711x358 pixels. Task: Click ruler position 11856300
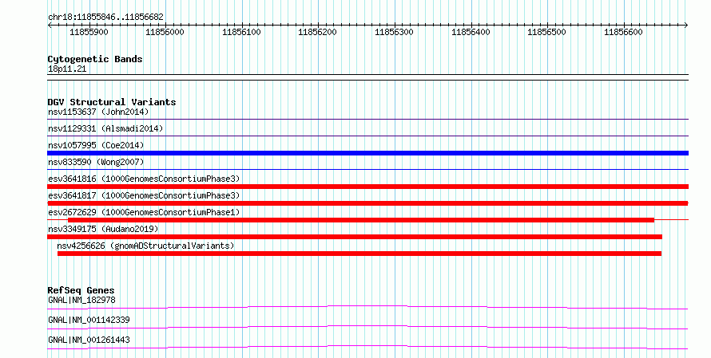click(394, 33)
